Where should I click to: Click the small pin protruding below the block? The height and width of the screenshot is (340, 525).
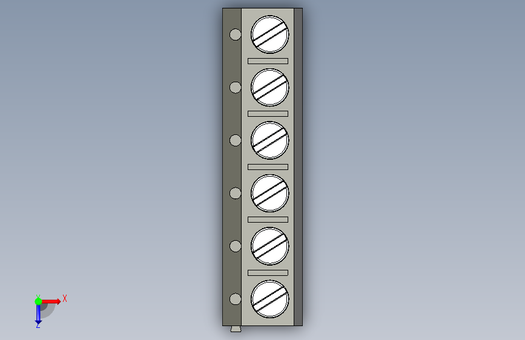[x=236, y=329]
